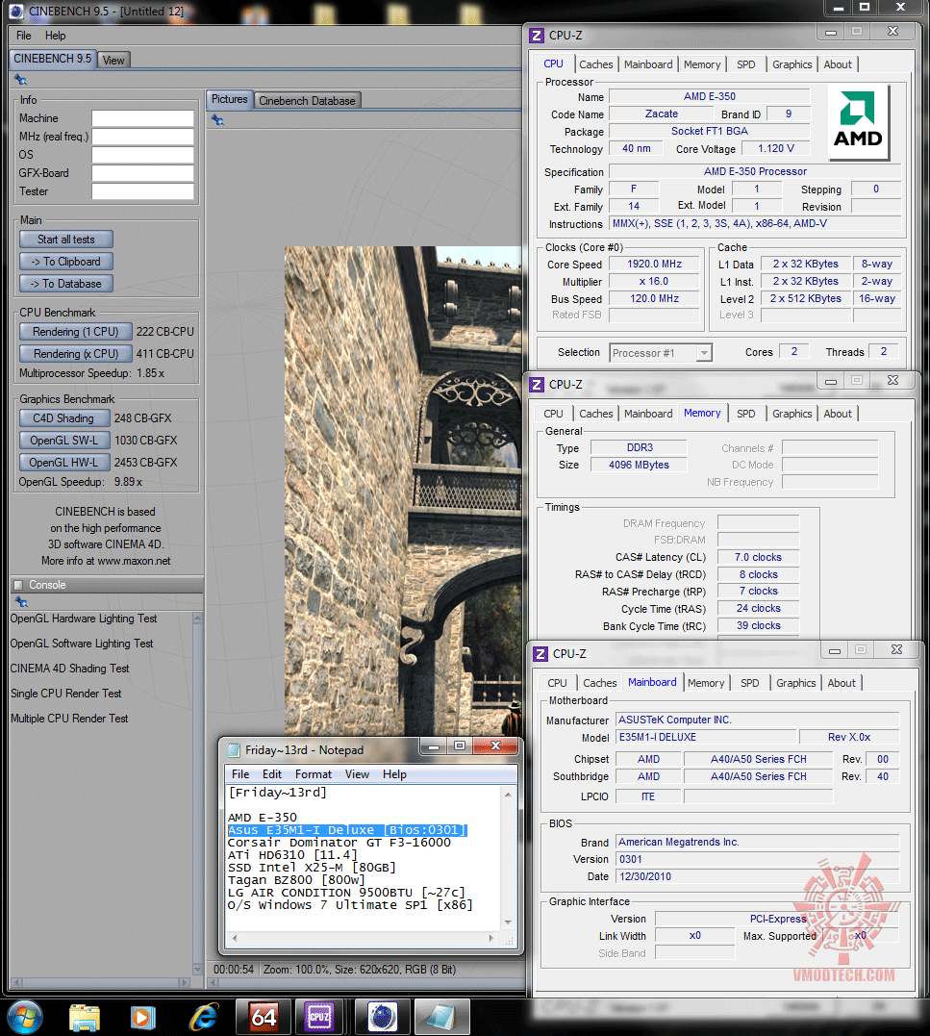Switch to CPU-Z from the taskbar
Screen dimensions: 930x1036
pos(317,1017)
